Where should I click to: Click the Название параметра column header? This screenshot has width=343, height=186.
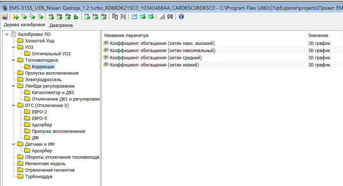pyautogui.click(x=125, y=36)
